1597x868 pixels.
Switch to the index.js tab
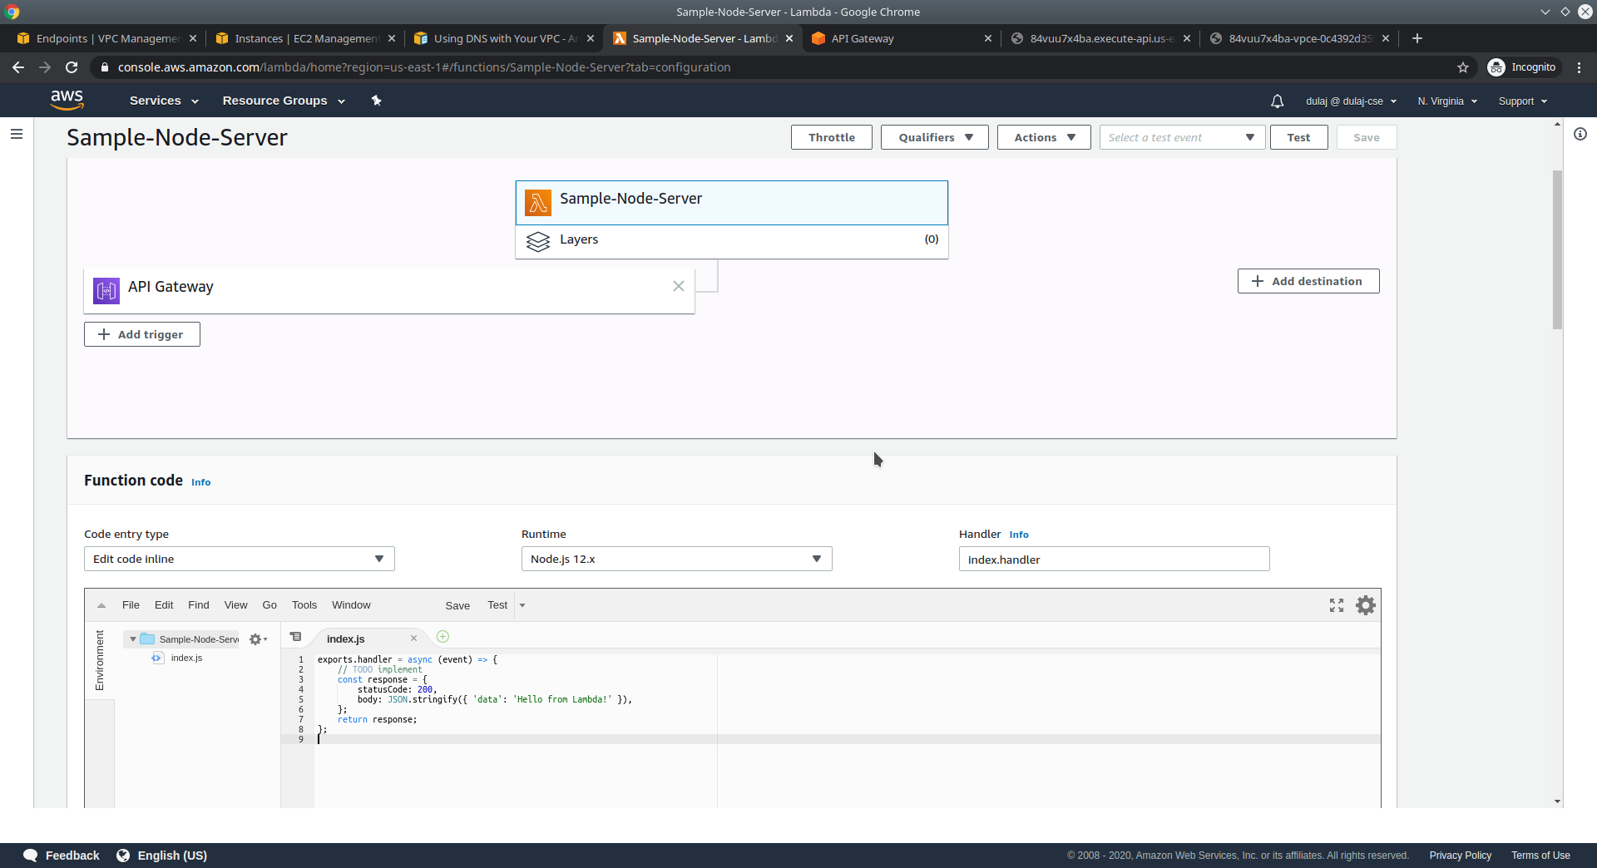346,639
